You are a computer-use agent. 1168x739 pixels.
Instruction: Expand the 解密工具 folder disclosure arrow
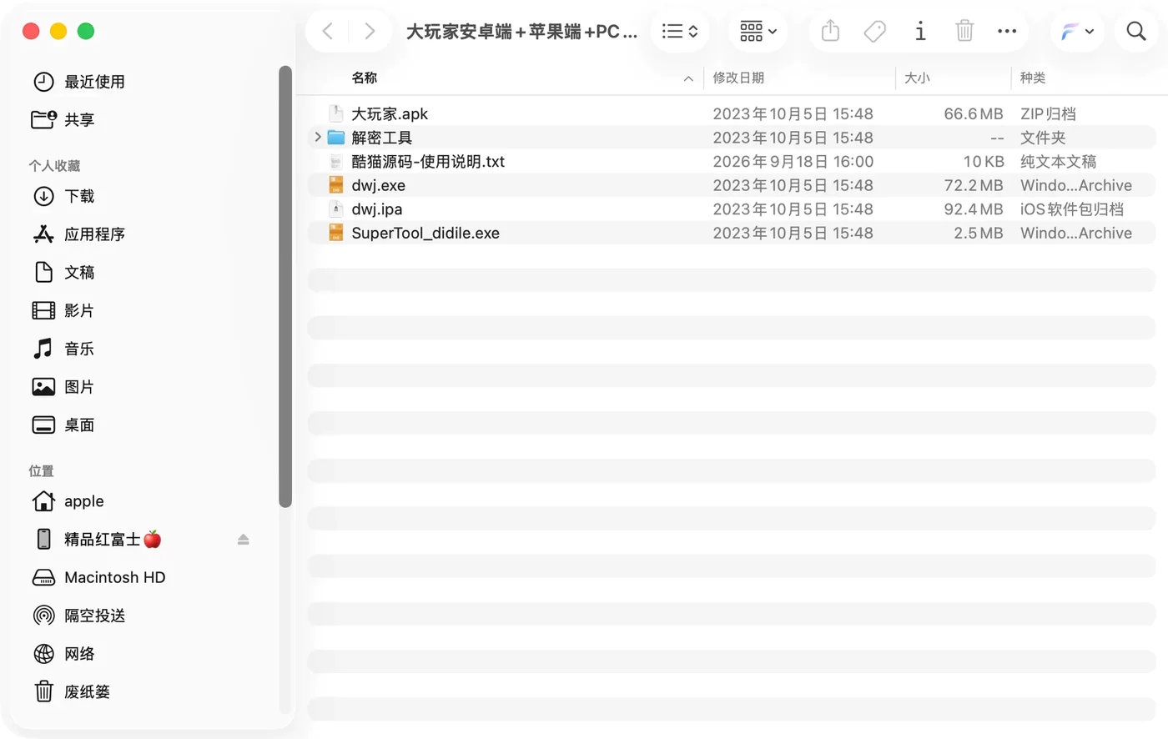pos(318,137)
